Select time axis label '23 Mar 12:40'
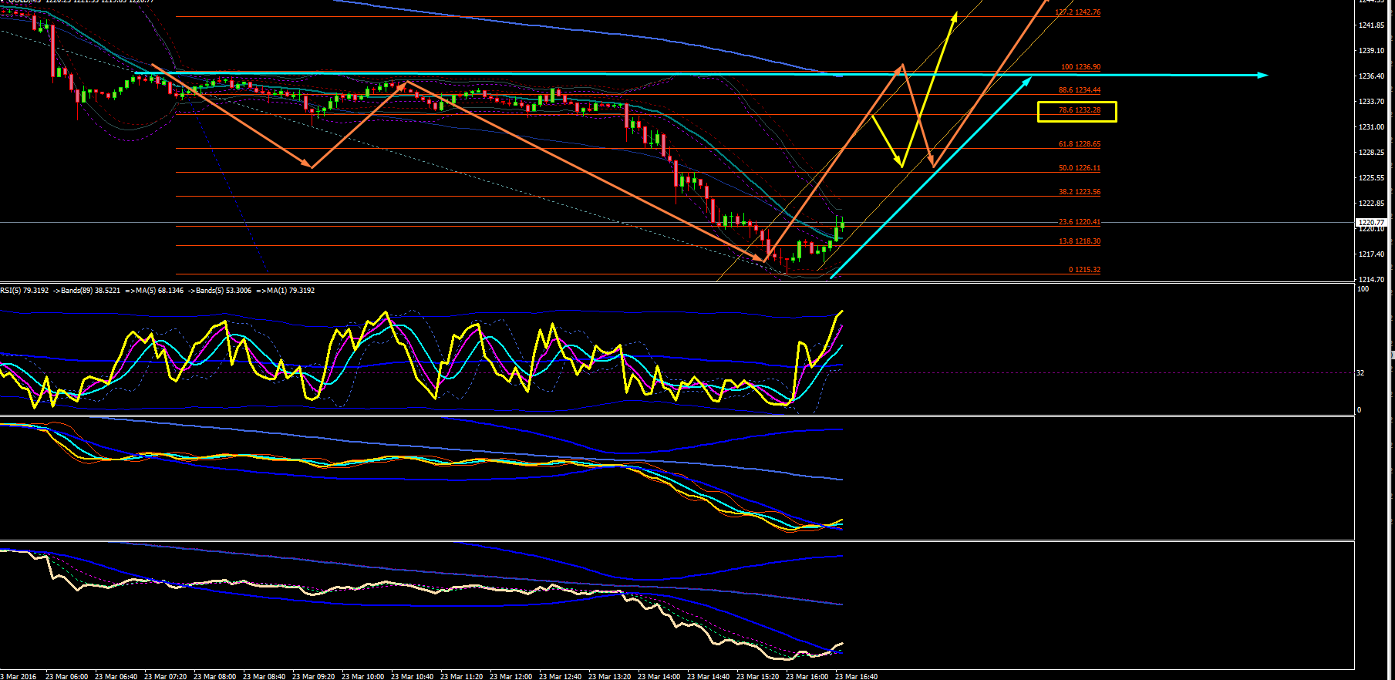 (x=561, y=676)
